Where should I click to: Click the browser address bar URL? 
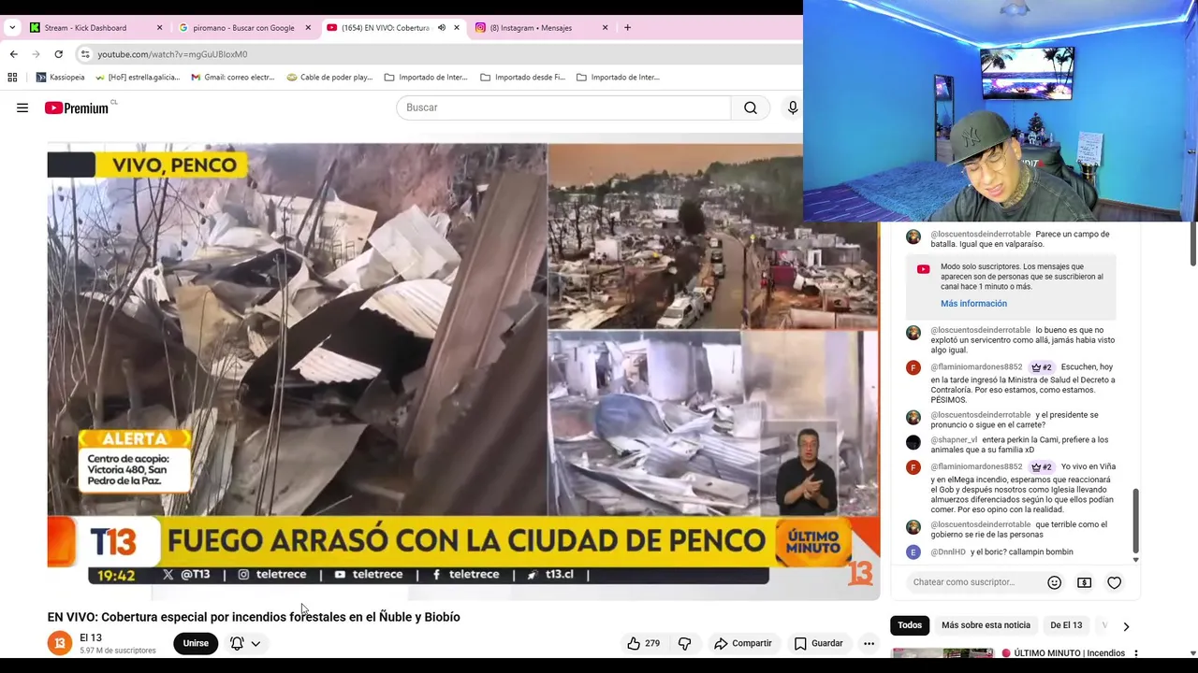[x=172, y=54]
